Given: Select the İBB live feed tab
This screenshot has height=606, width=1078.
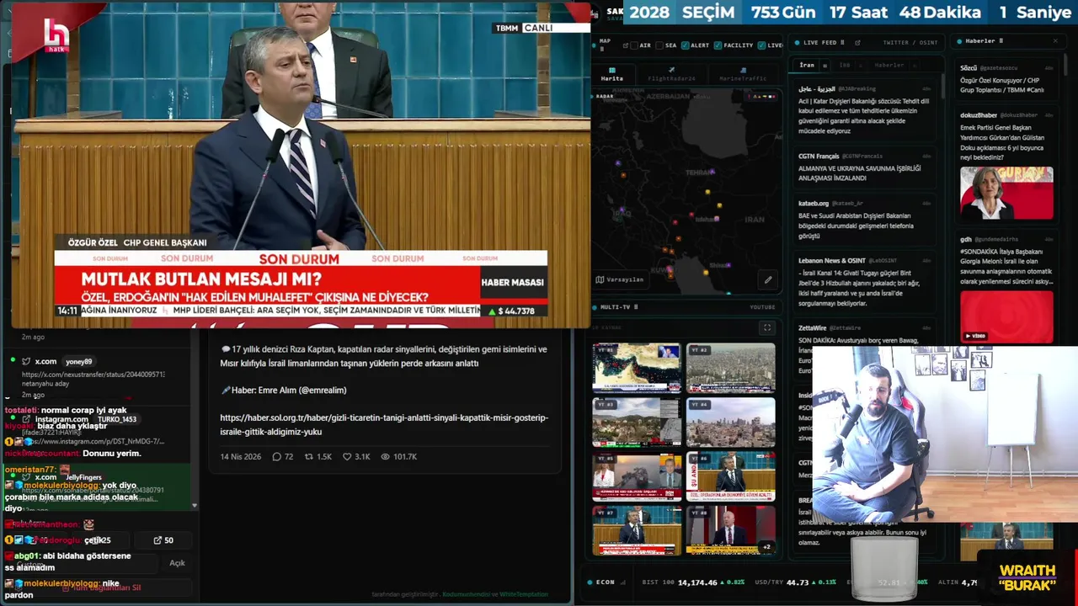Looking at the screenshot, I should tap(844, 65).
